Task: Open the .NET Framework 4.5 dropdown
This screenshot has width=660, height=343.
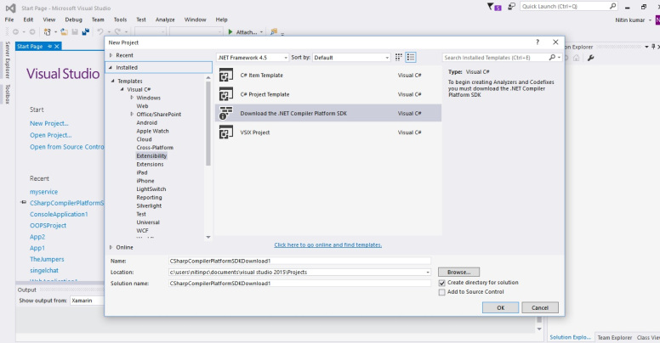Action: point(253,57)
